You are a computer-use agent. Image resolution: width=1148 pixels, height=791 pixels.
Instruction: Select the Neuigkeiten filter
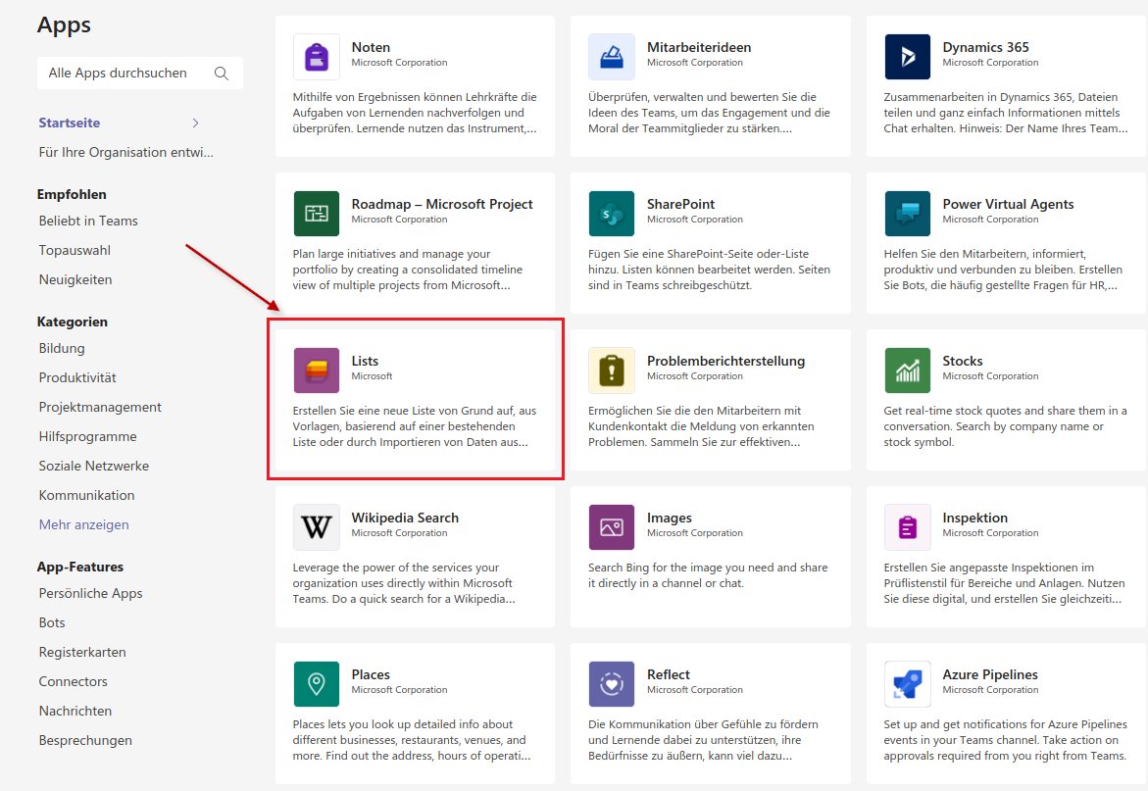75,279
